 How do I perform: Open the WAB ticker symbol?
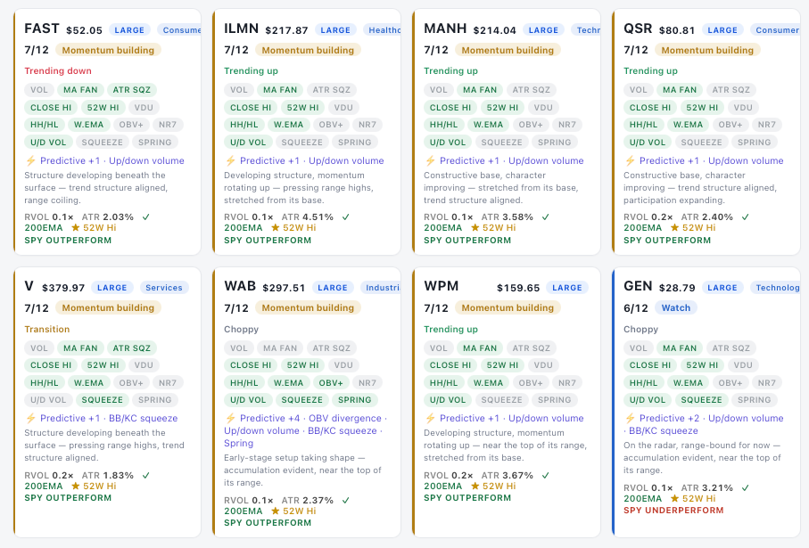[x=240, y=286]
